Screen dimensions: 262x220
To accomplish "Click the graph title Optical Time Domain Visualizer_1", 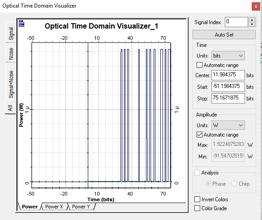I will 101,26.
